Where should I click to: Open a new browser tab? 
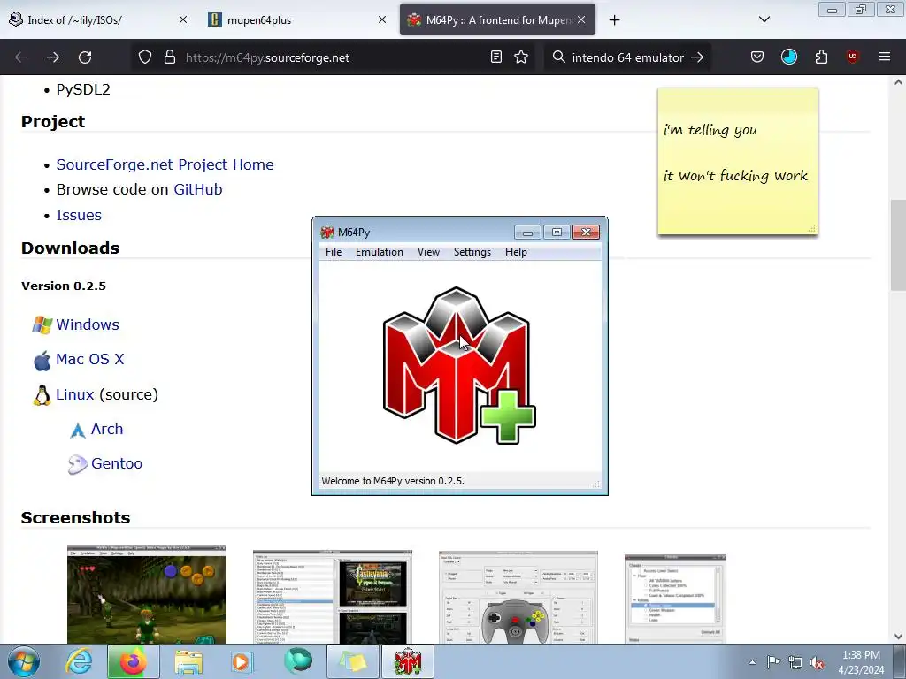[614, 20]
